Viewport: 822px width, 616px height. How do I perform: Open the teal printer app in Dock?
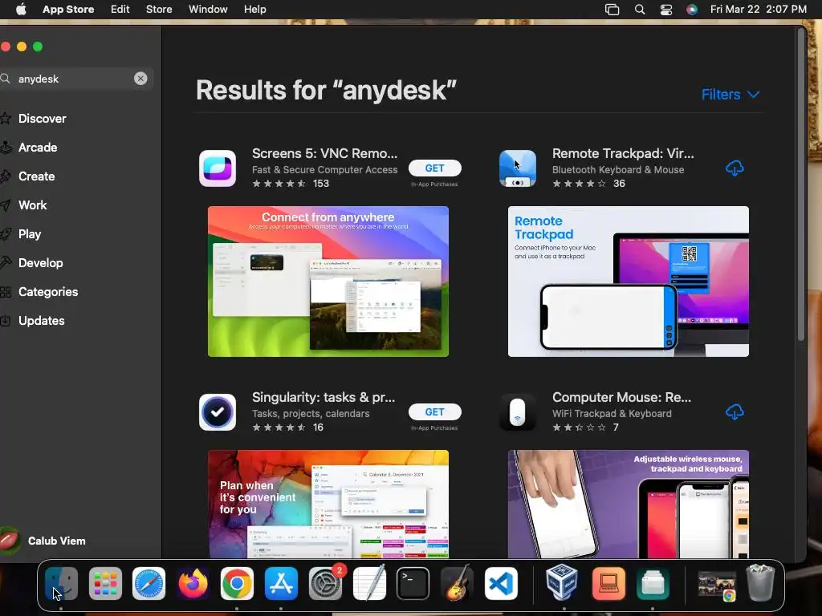tap(653, 584)
